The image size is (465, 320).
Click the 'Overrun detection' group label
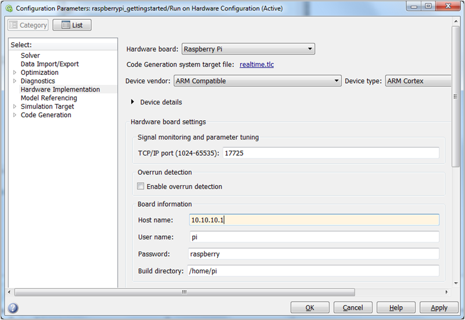coord(164,172)
